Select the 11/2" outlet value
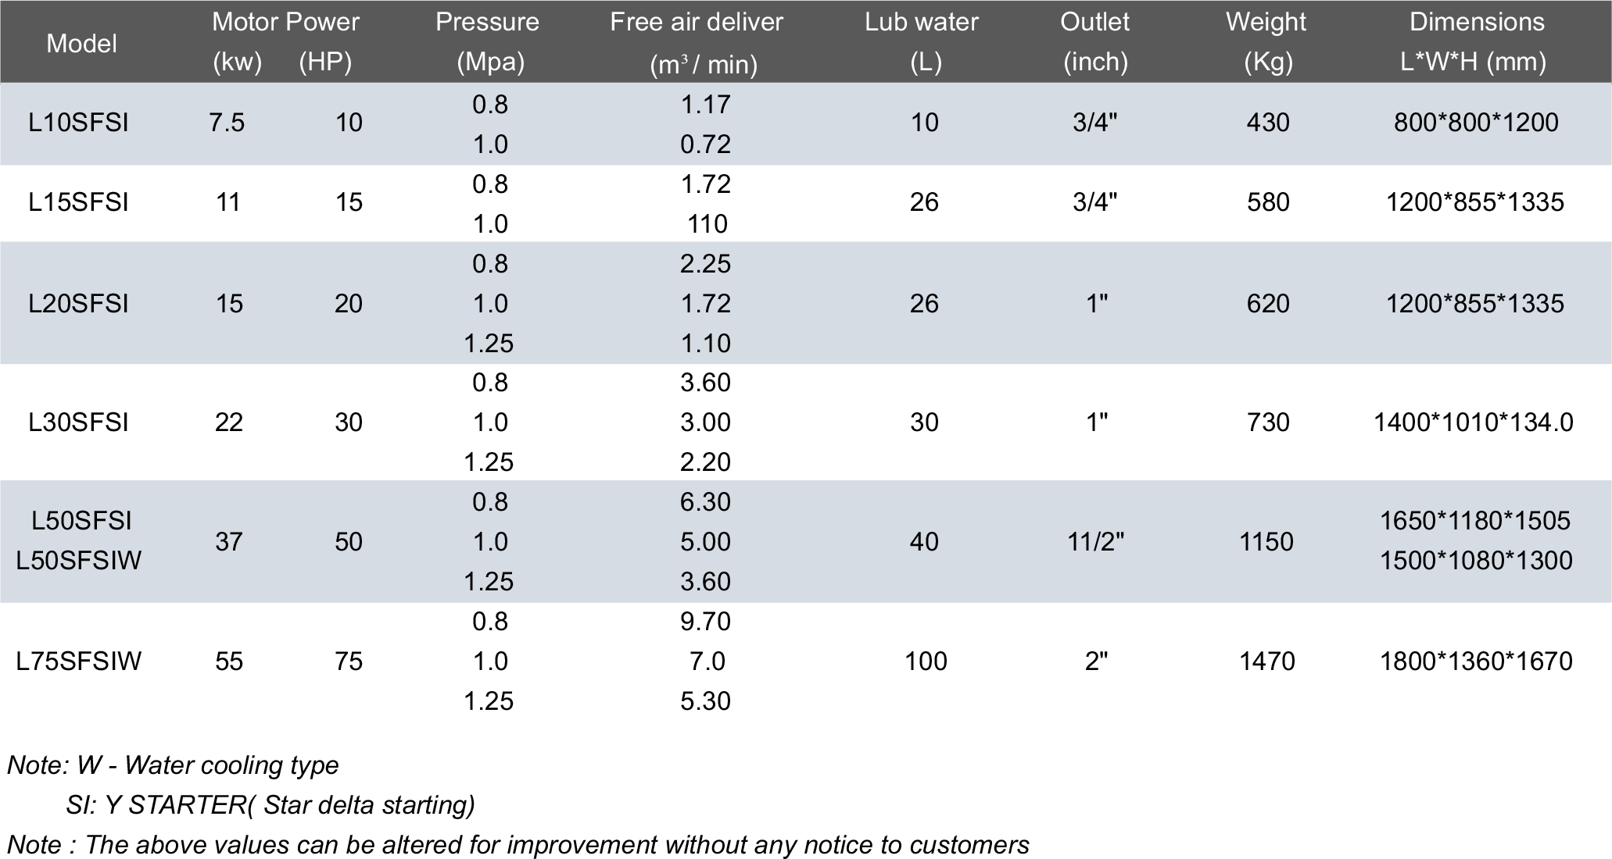The width and height of the screenshot is (1612, 859). [1095, 542]
